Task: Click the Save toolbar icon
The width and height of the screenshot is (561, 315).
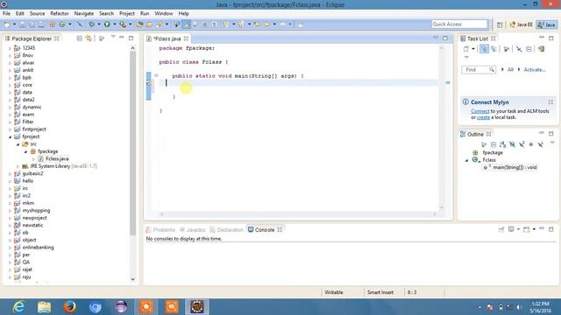Action: pos(22,24)
